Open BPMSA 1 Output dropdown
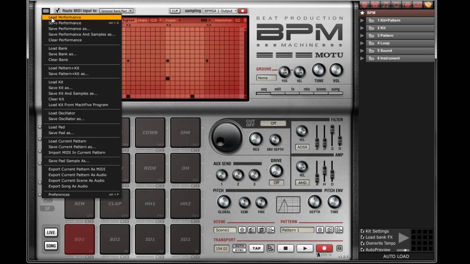 pyautogui.click(x=220, y=11)
